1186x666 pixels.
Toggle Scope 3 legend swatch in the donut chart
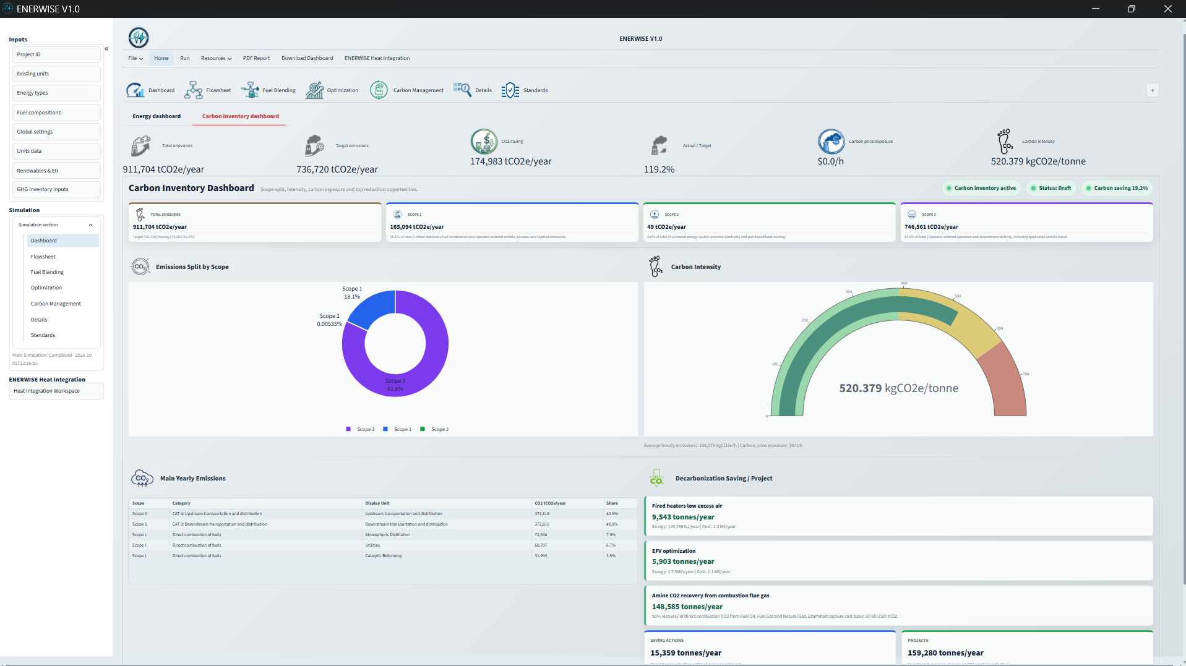(348, 429)
